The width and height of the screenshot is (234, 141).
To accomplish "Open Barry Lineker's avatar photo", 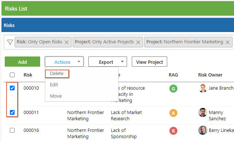I will (203, 130).
